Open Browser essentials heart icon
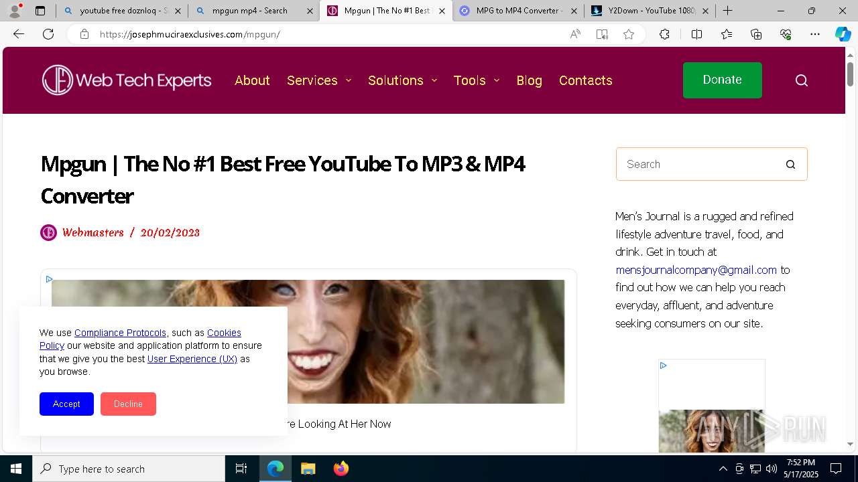Screen dimensions: 858x482 (x=786, y=34)
